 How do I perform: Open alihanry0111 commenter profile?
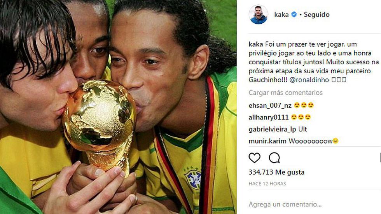point(269,118)
